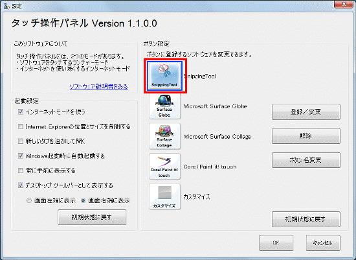Toggle インターネットモードを使う checkbox
Viewport: 356px width, 260px height.
(x=21, y=112)
